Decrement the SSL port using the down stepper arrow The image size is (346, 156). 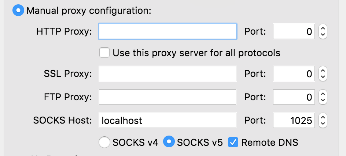(x=323, y=77)
